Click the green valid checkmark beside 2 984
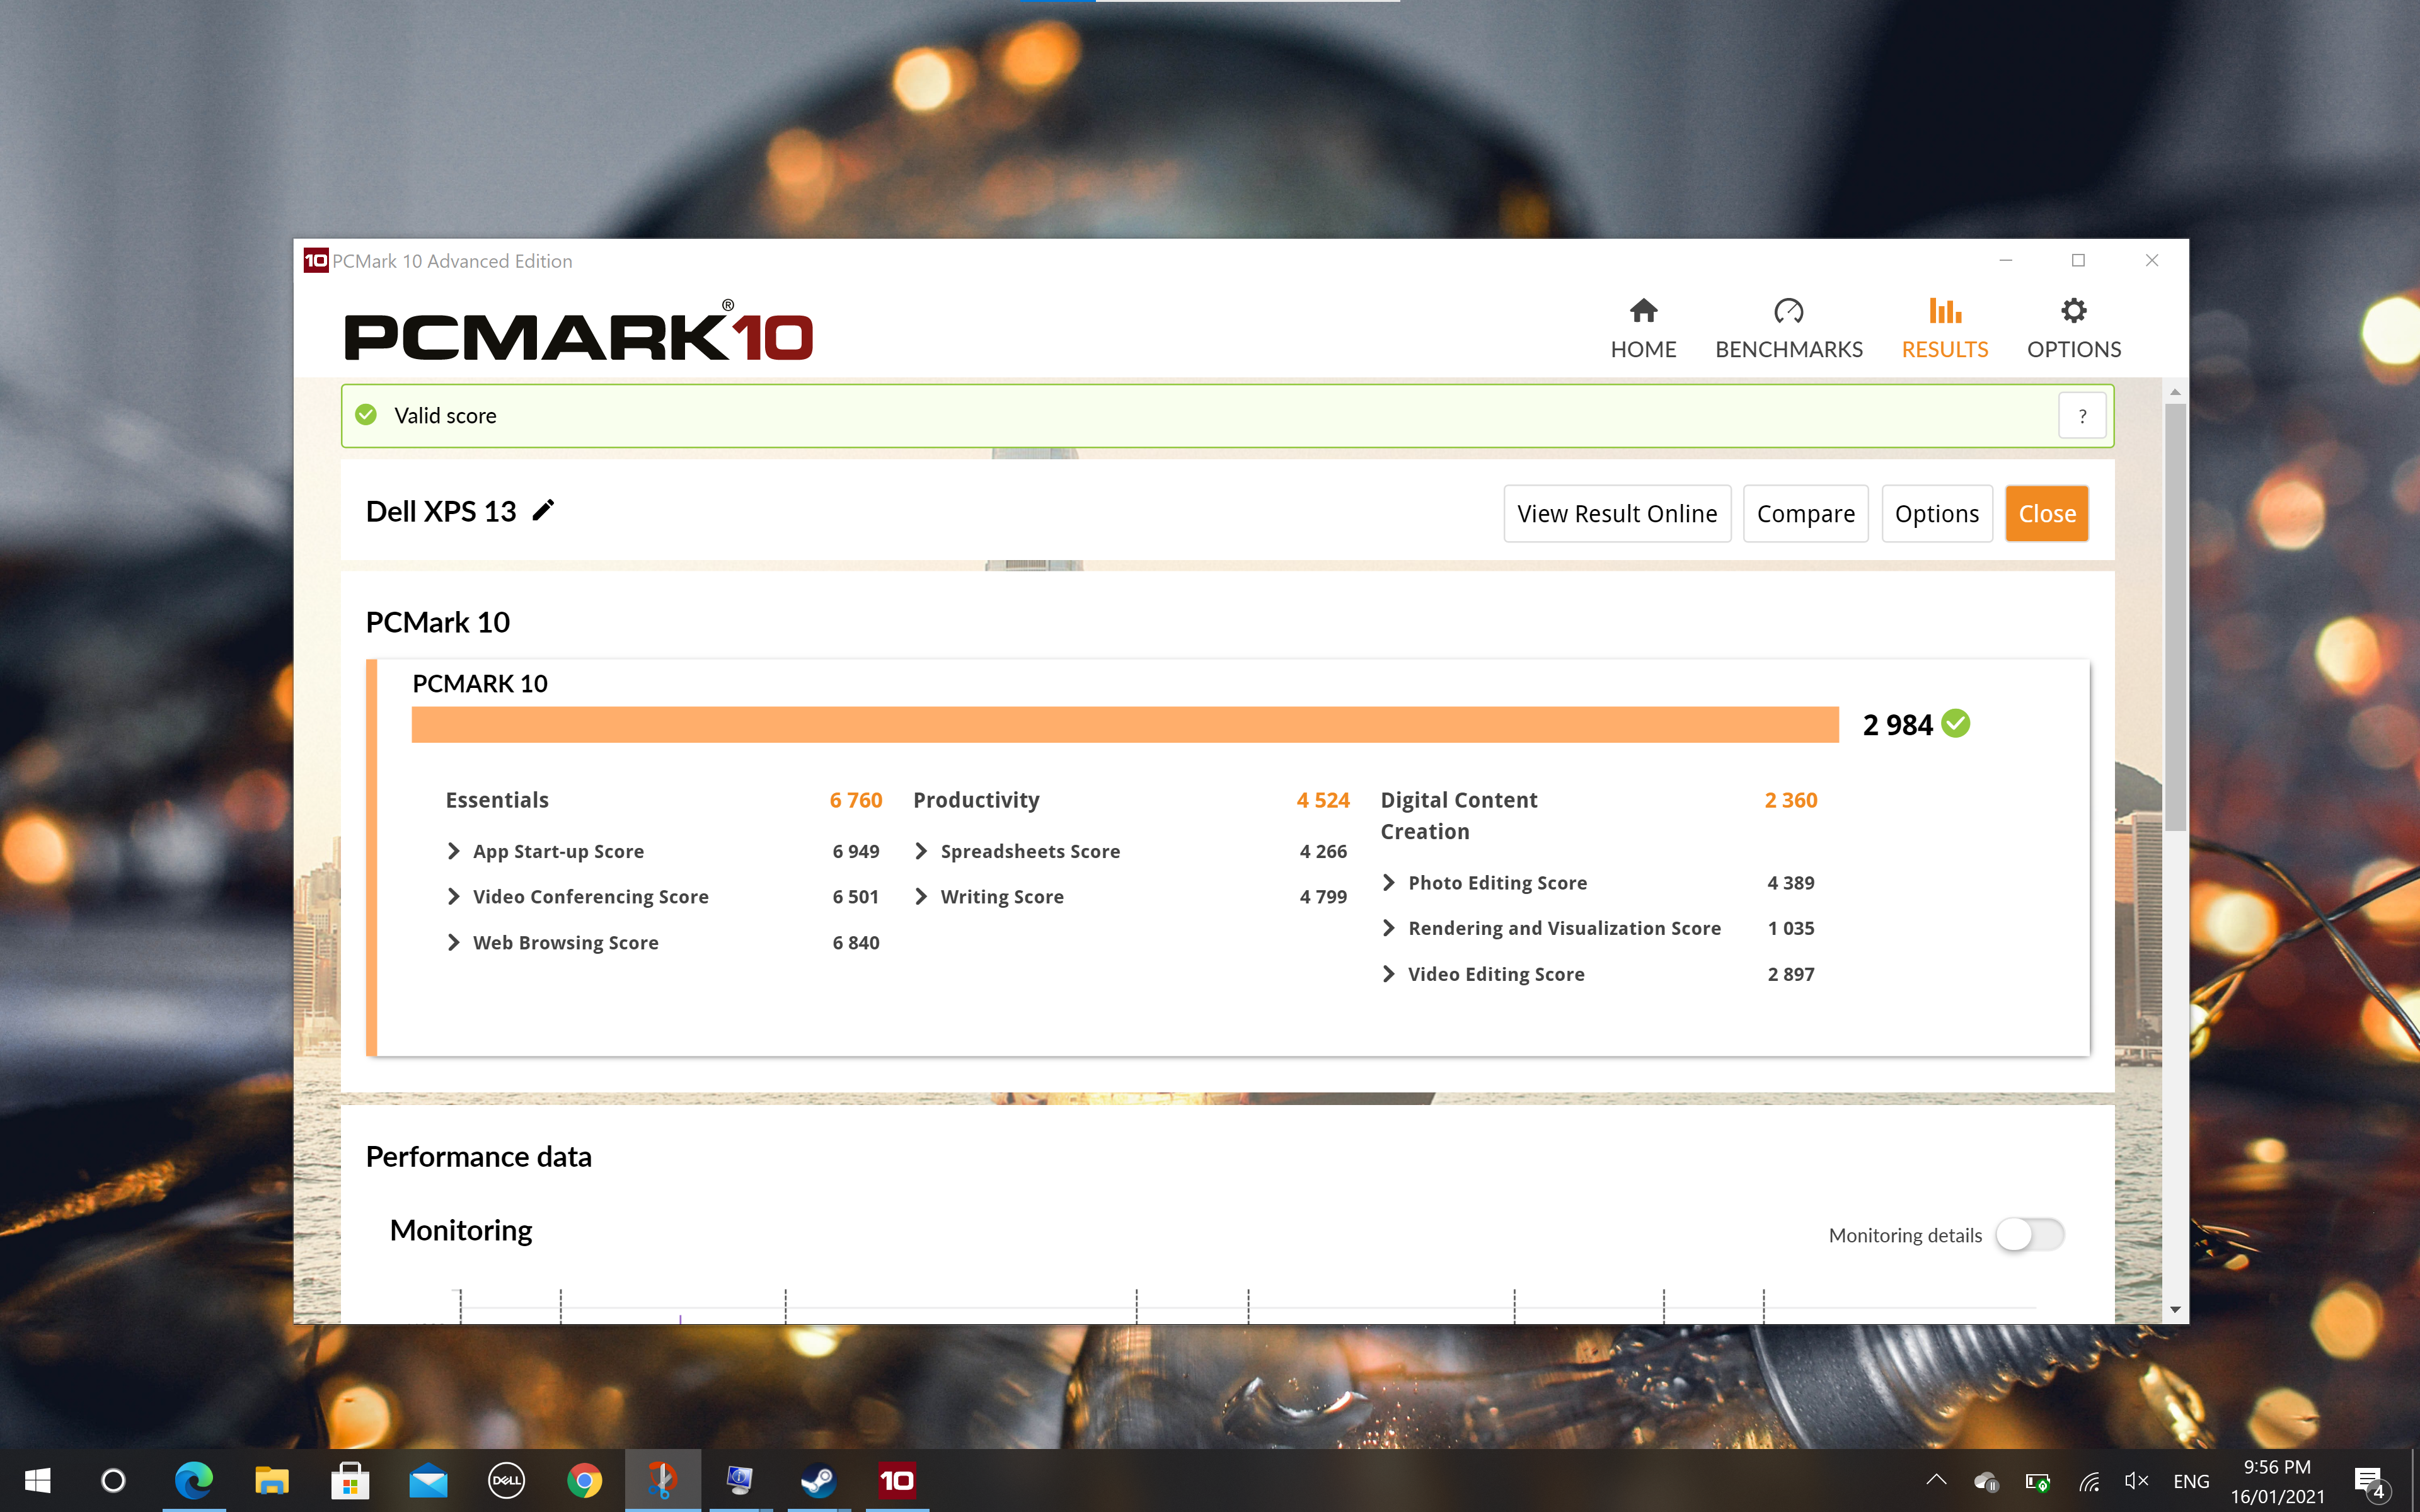2420x1512 pixels. [1955, 723]
